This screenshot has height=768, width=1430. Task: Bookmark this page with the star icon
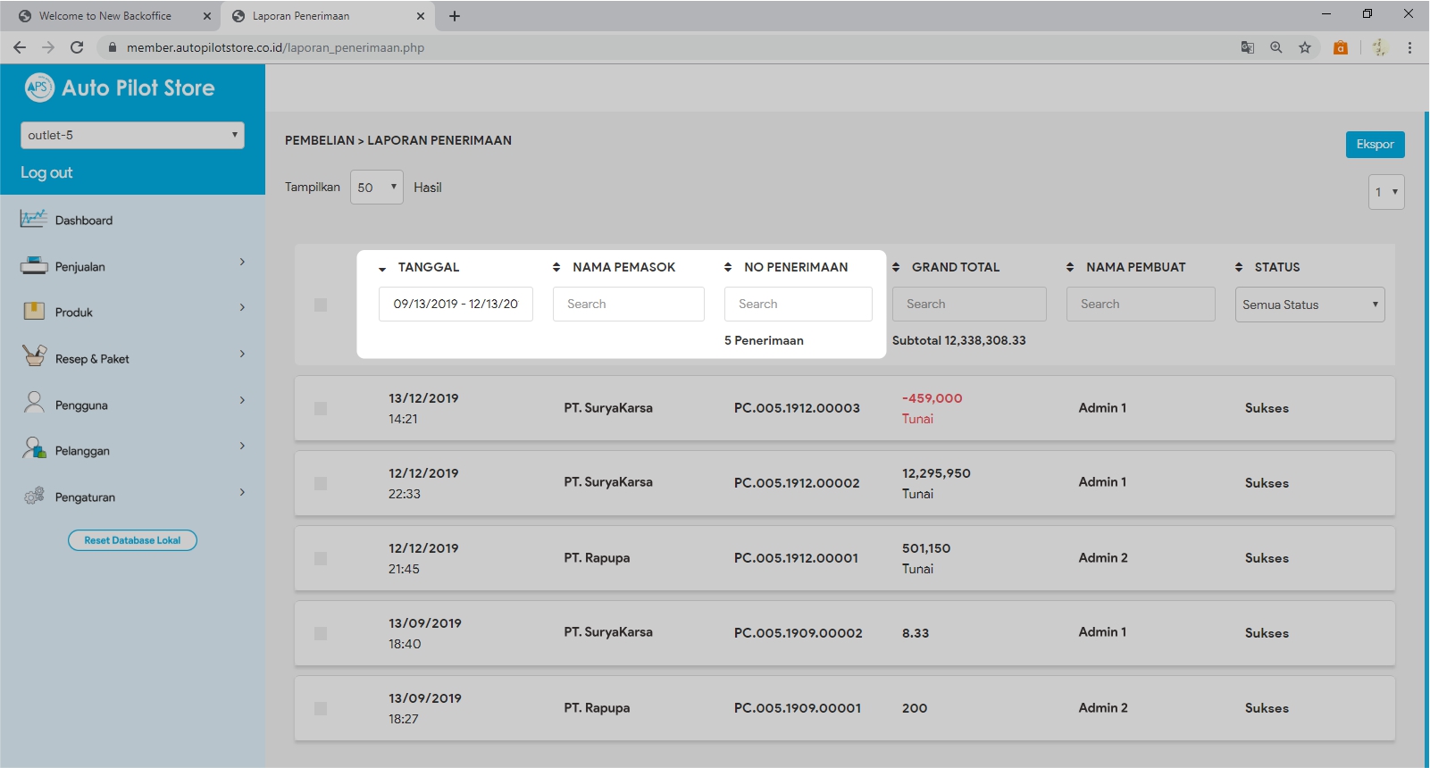pos(1305,47)
